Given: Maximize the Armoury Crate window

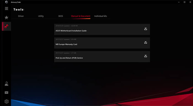Looking at the screenshot, I should tap(185, 2).
